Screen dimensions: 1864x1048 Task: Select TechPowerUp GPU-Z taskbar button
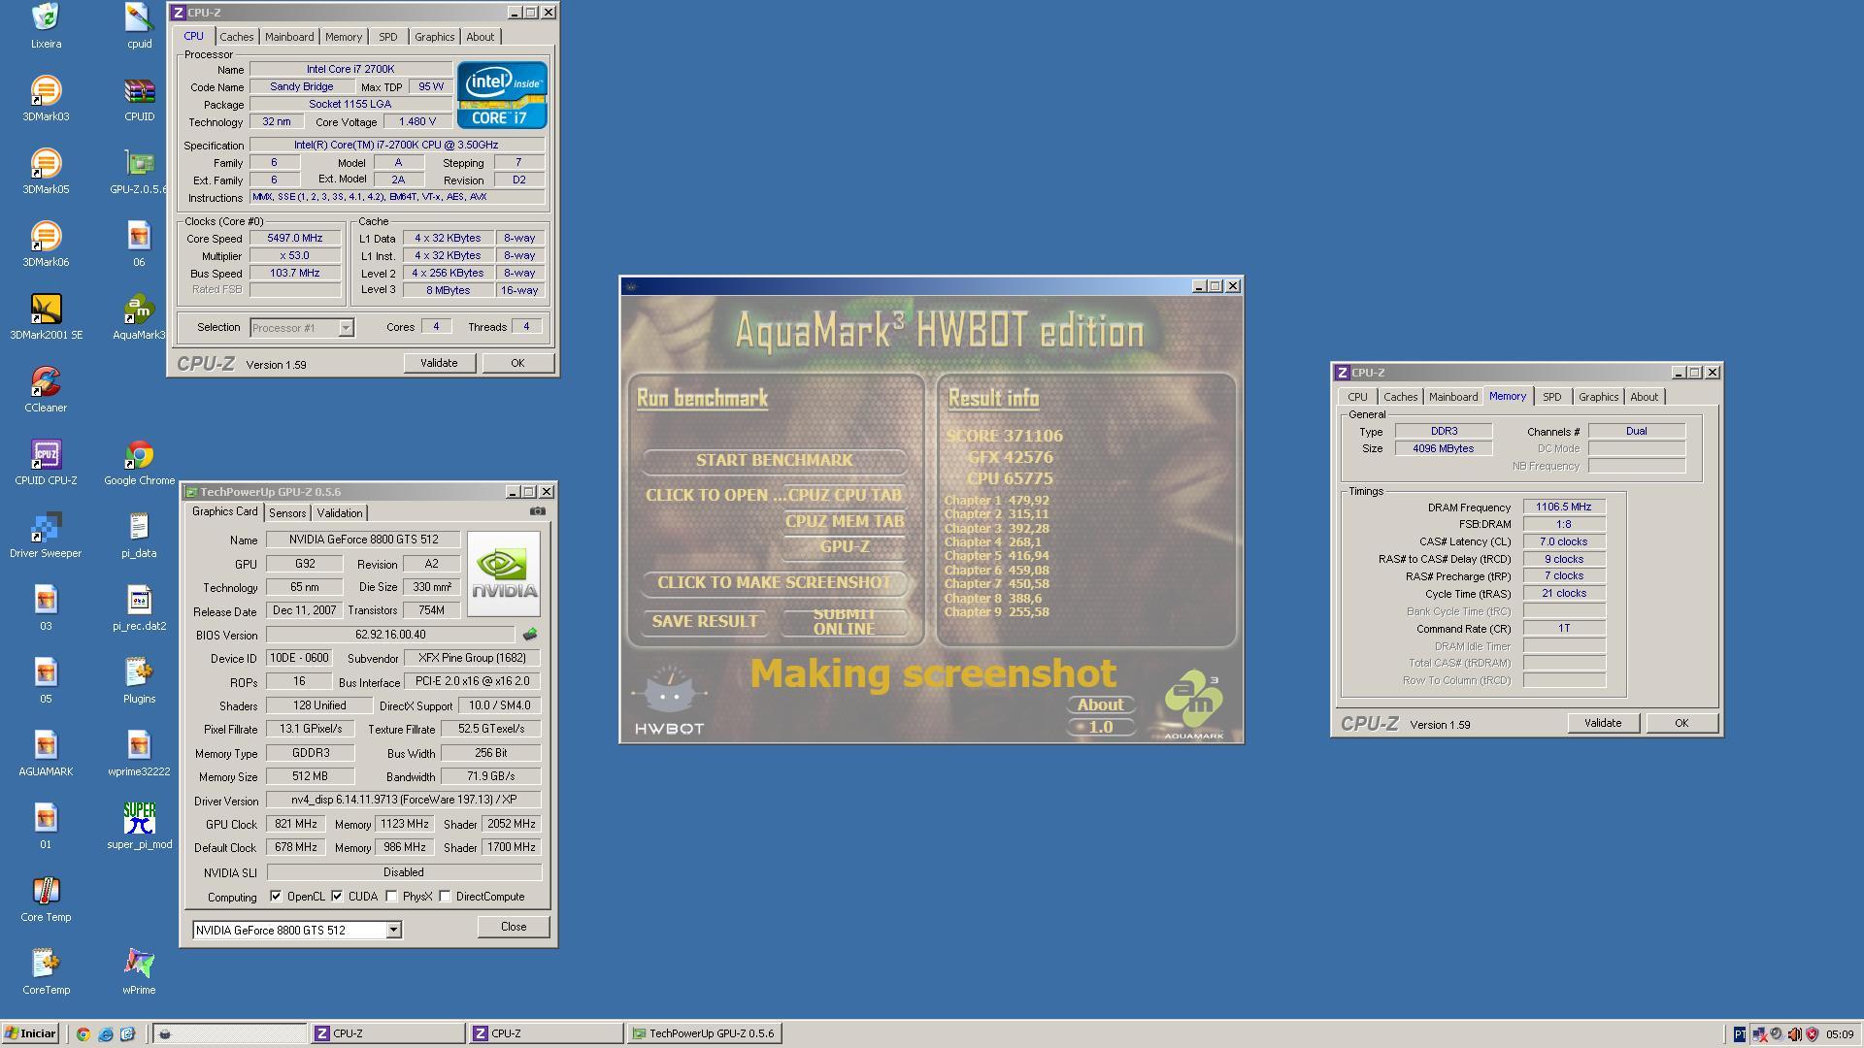[704, 1033]
